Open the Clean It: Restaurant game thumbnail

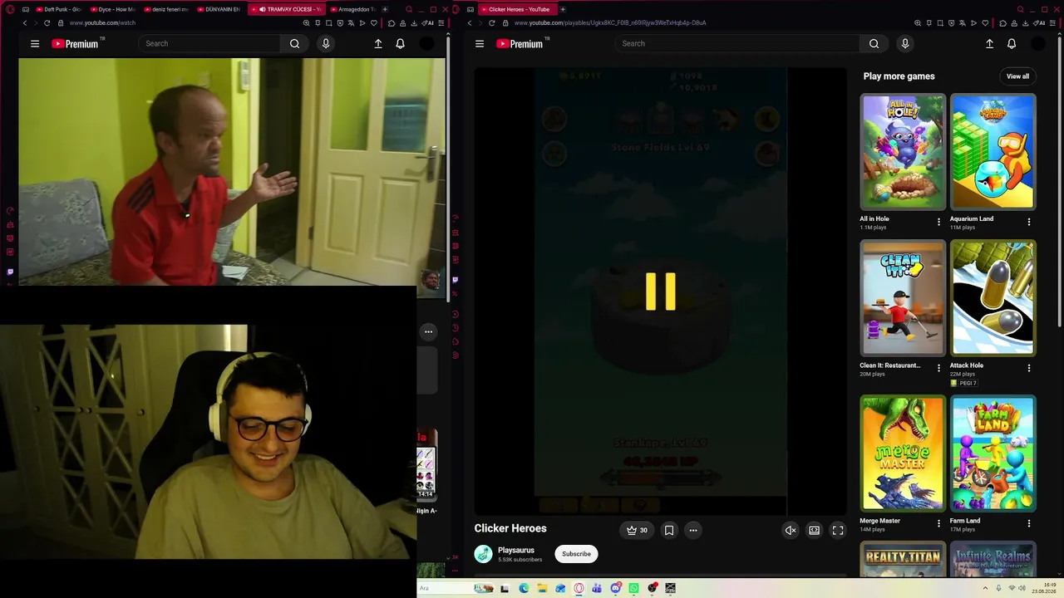click(903, 297)
